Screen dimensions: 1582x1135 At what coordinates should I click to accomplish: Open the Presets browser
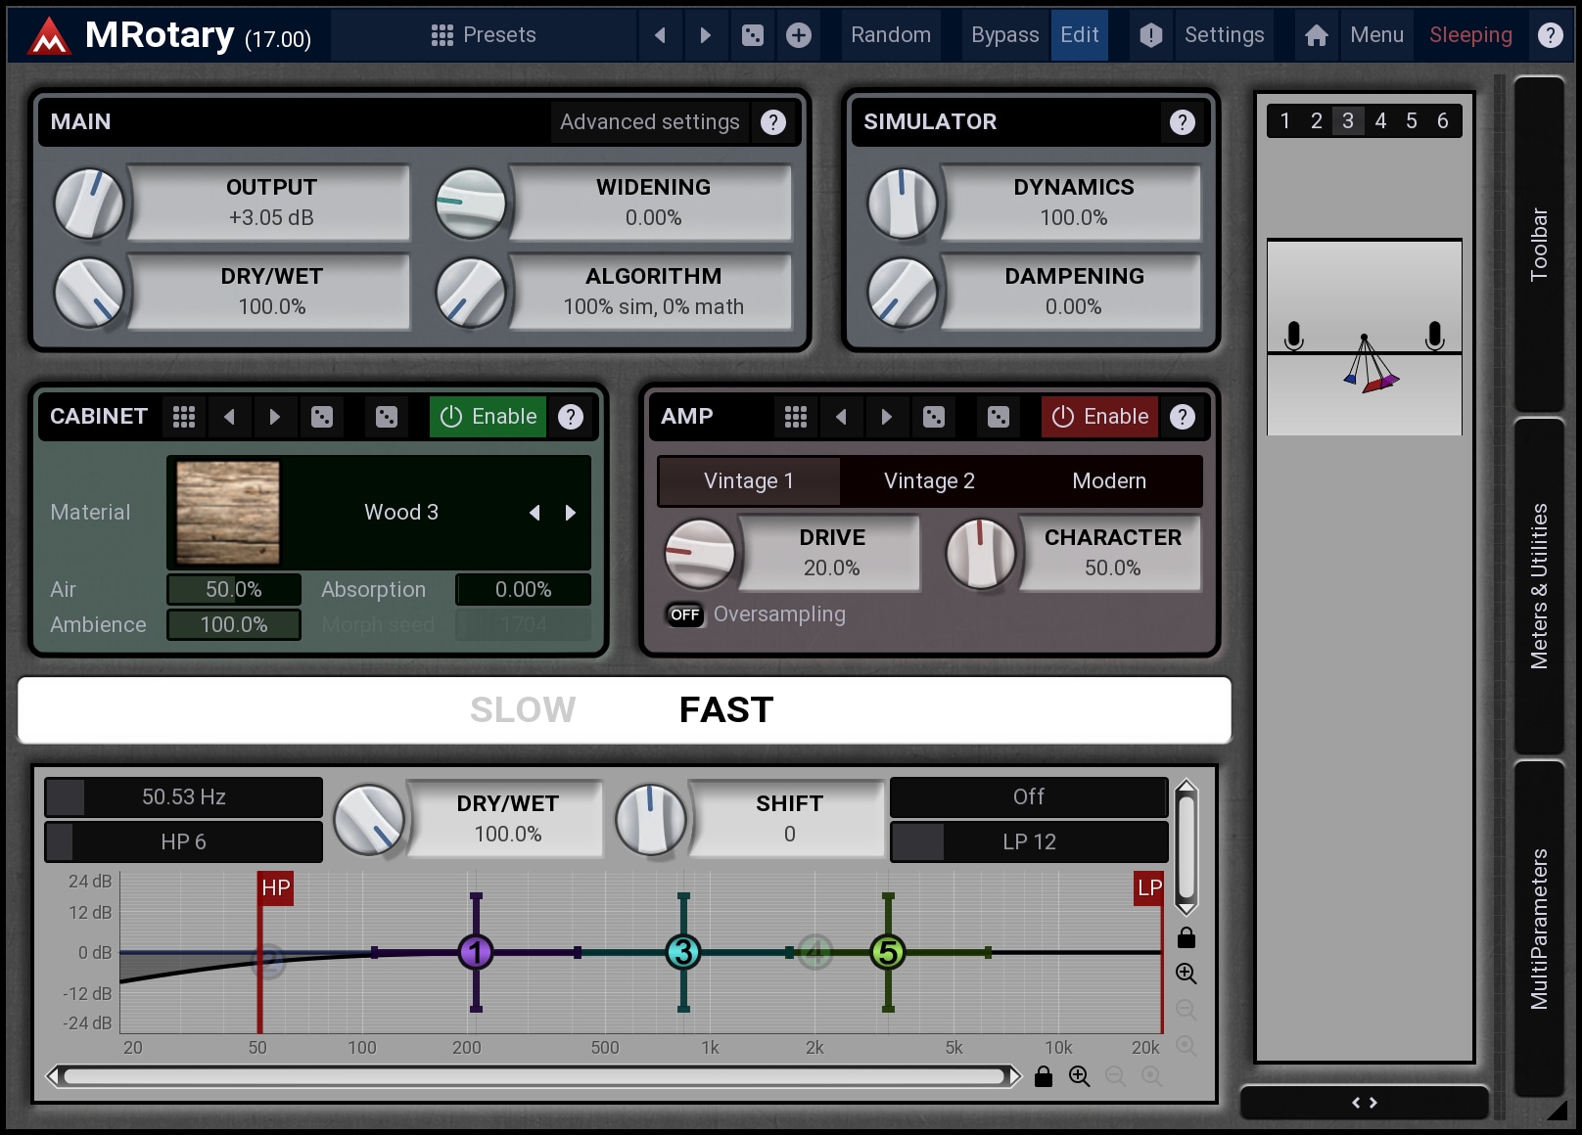(484, 35)
